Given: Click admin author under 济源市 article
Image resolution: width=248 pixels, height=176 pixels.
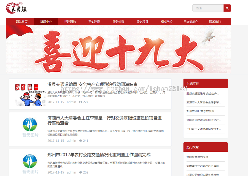Looking at the screenshot, I should point(71,140).
